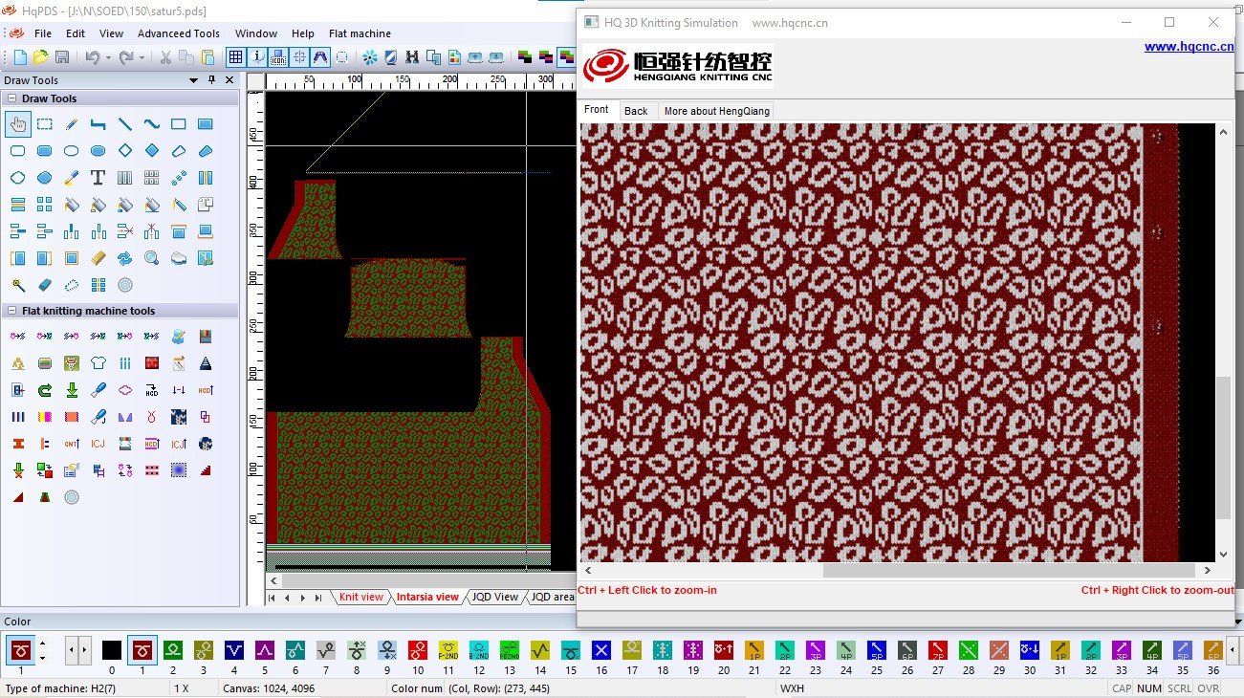The width and height of the screenshot is (1244, 698).
Task: Open the Advanceed Tools menu
Action: [x=178, y=33]
